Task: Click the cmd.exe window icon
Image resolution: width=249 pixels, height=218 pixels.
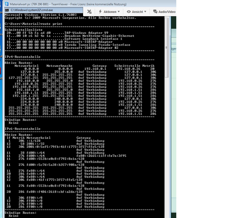Action: click(x=7, y=10)
